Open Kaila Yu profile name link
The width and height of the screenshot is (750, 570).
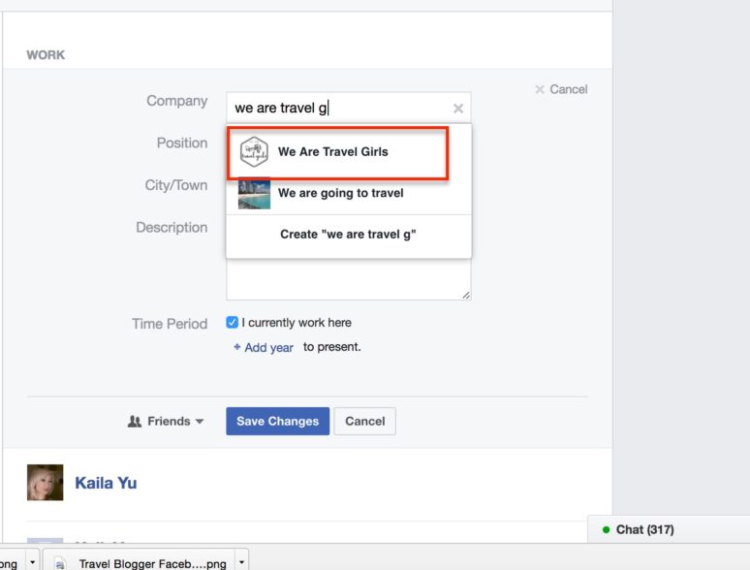click(x=106, y=483)
